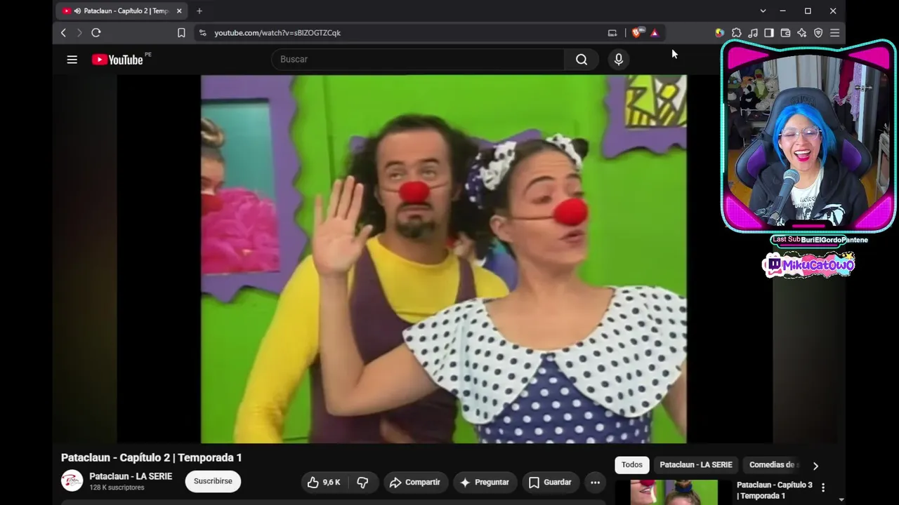Select the Comedias de filter chip
The height and width of the screenshot is (505, 899).
(x=772, y=465)
